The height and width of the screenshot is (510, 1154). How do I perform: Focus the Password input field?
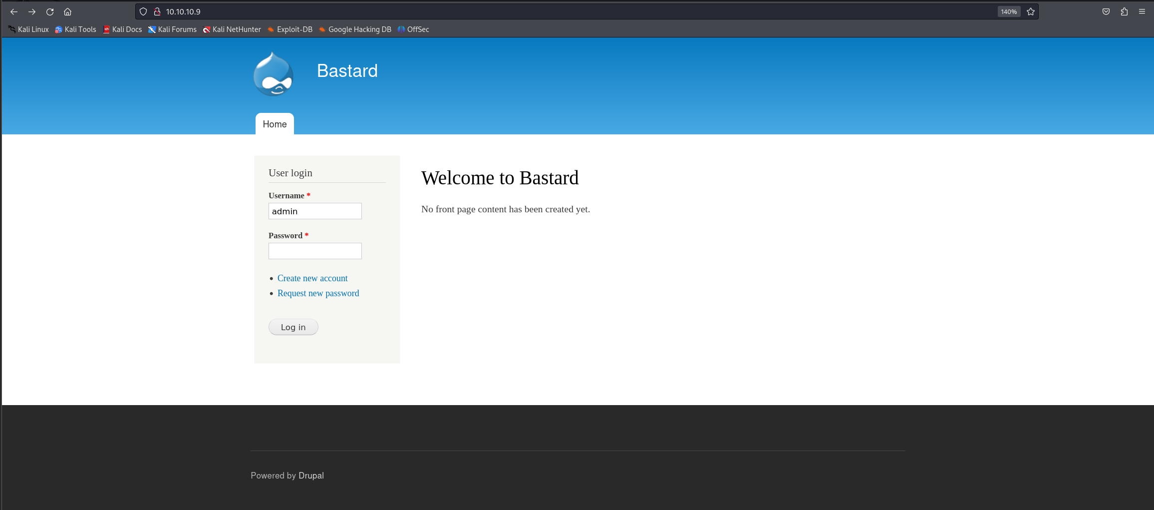(315, 251)
